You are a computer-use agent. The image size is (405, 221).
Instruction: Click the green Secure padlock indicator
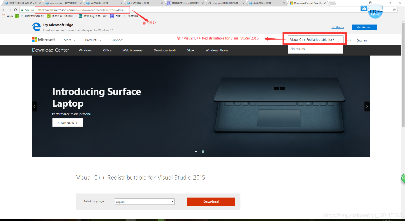[27, 10]
